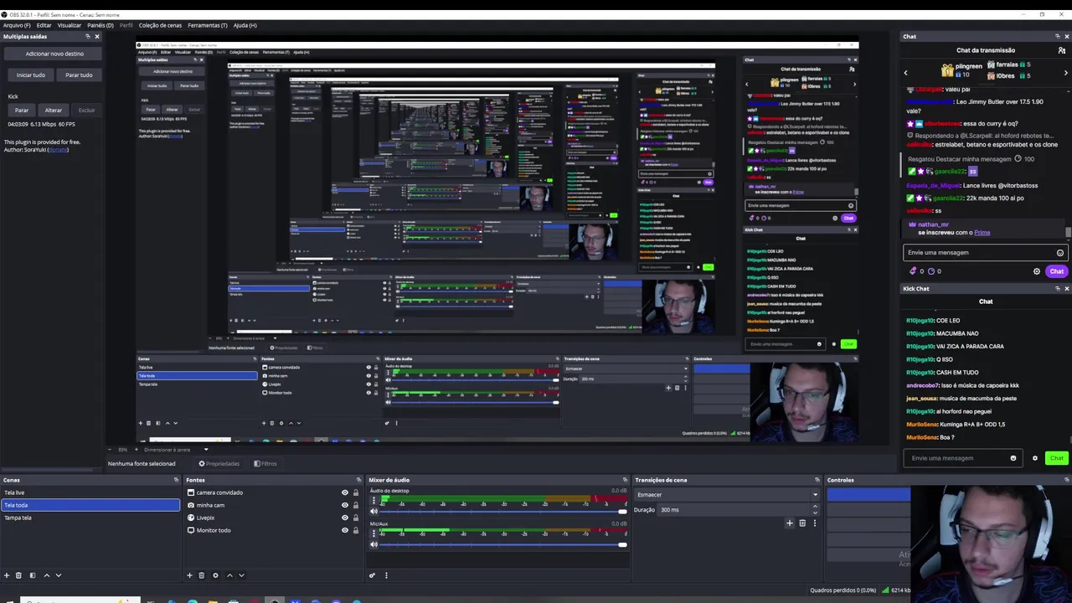Show the previous gift leaderboard entry in chat
Viewport: 1072px width, 603px height.
(x=905, y=73)
